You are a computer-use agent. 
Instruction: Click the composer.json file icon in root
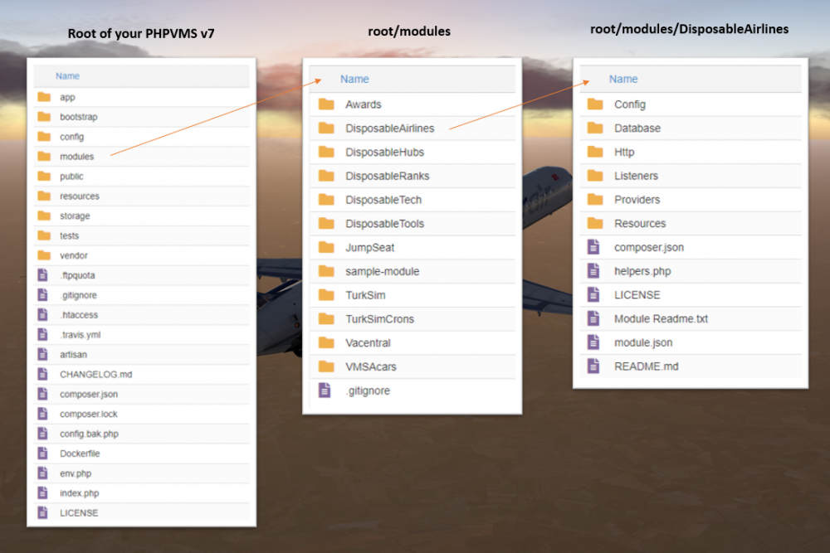tap(44, 394)
